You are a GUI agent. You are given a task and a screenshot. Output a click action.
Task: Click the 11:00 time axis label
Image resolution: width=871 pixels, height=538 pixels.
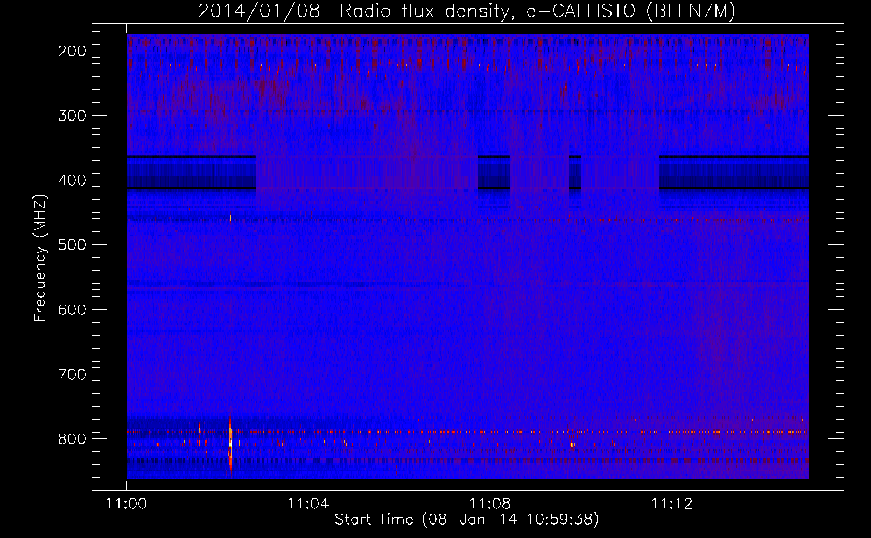[126, 504]
